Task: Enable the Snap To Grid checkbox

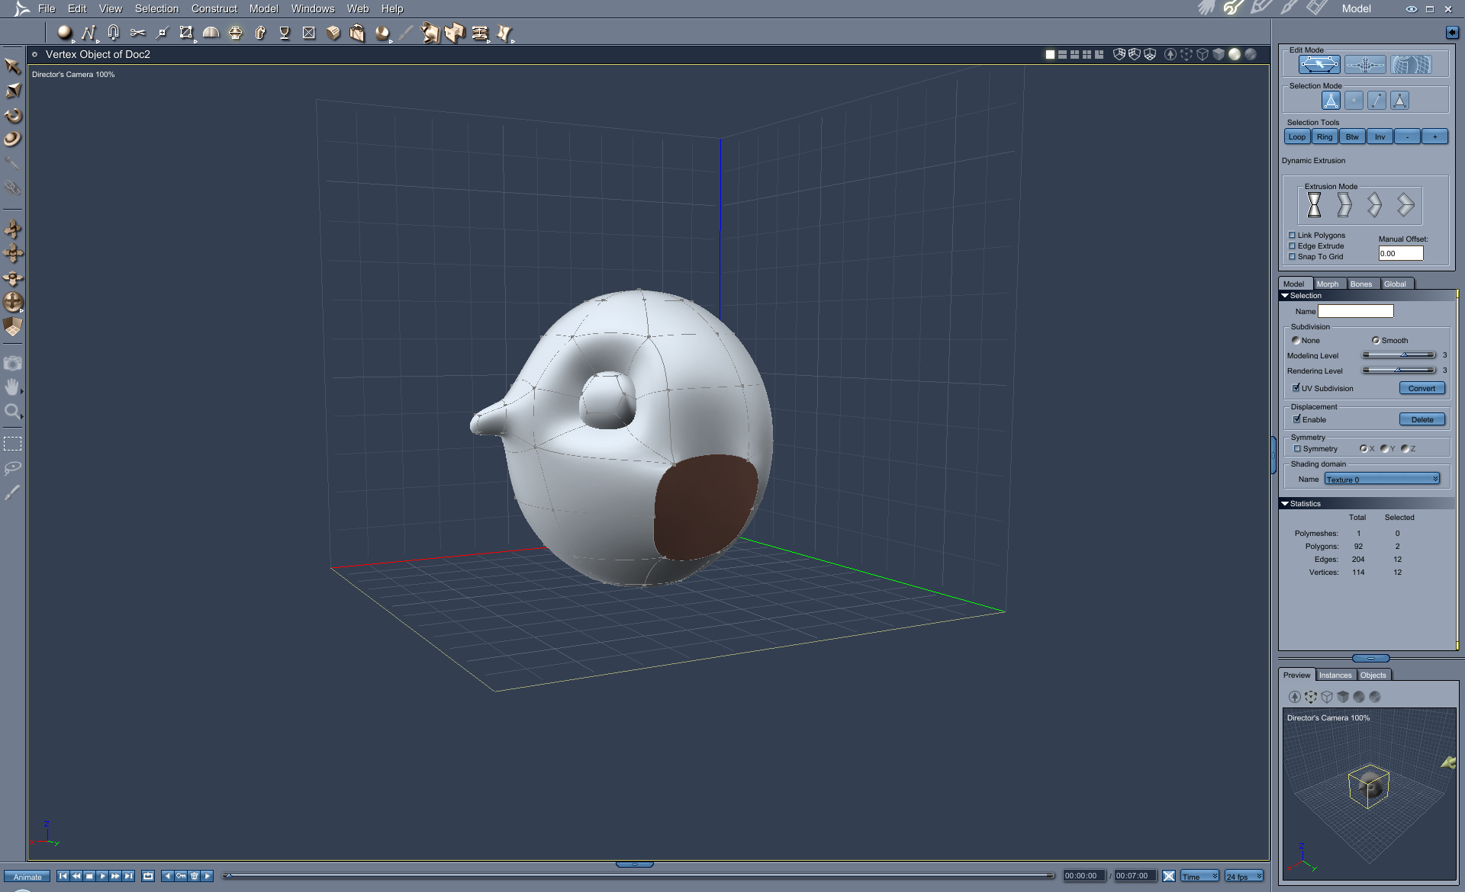Action: [x=1292, y=257]
